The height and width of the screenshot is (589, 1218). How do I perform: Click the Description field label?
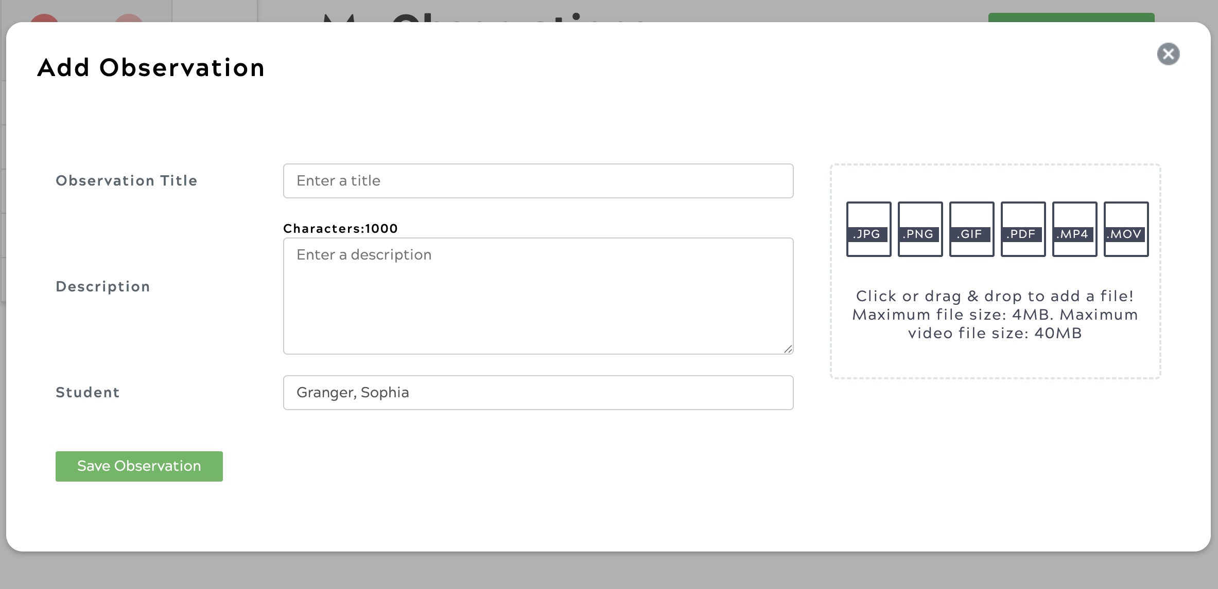[x=102, y=287]
